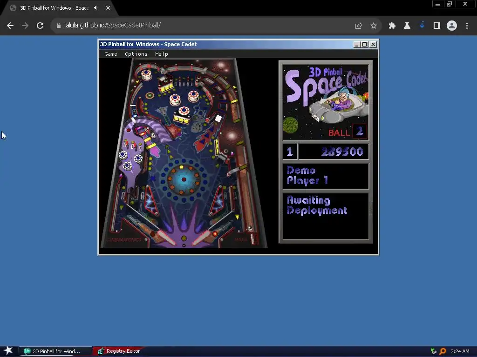
Task: Click the 2:24 AM clock
Action: [460, 351]
